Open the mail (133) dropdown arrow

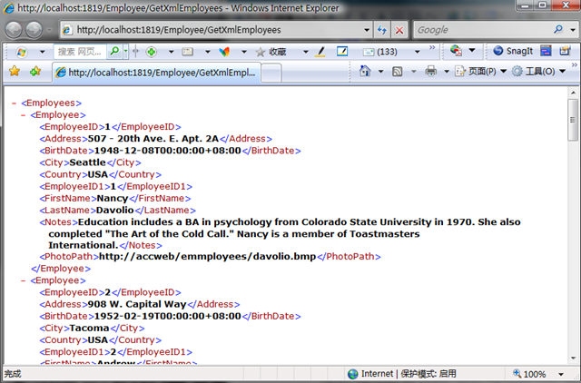pos(418,52)
